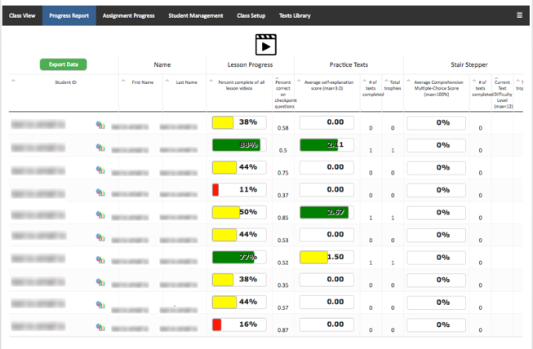The height and width of the screenshot is (349, 533).
Task: Open chart icon for the 11% student row
Action: pyautogui.click(x=100, y=192)
